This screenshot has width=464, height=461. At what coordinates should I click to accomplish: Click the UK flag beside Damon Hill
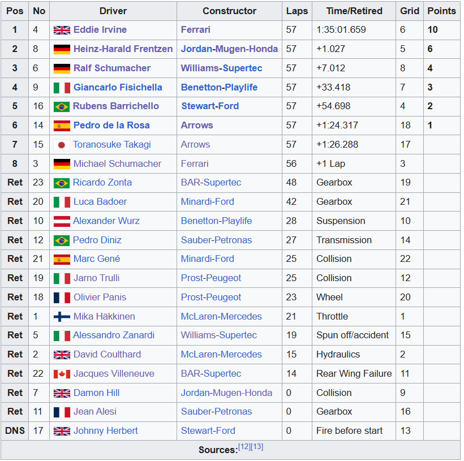coord(62,393)
